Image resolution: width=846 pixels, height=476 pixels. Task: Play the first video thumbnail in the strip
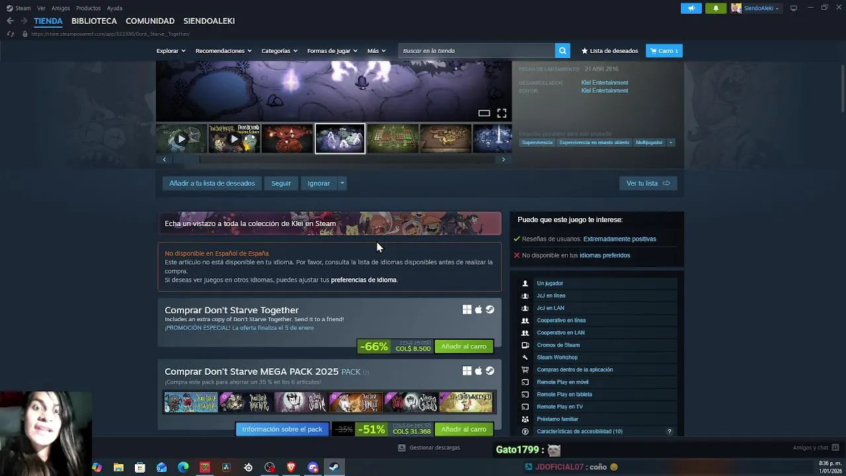181,139
